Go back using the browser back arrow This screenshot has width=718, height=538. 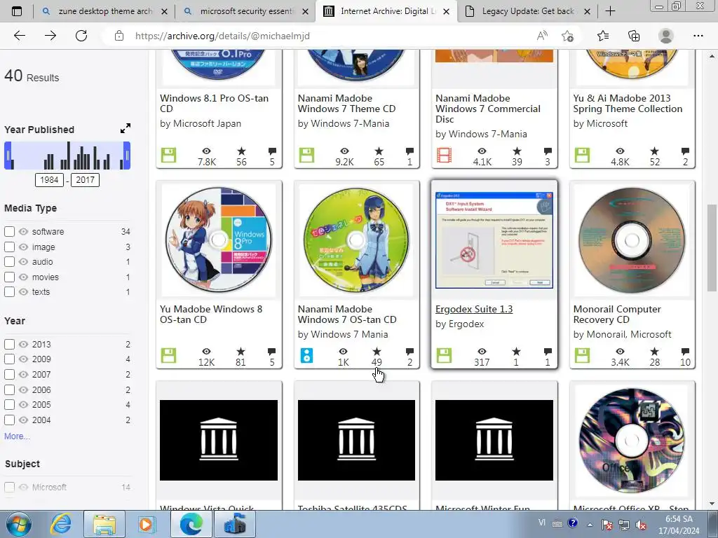point(19,36)
